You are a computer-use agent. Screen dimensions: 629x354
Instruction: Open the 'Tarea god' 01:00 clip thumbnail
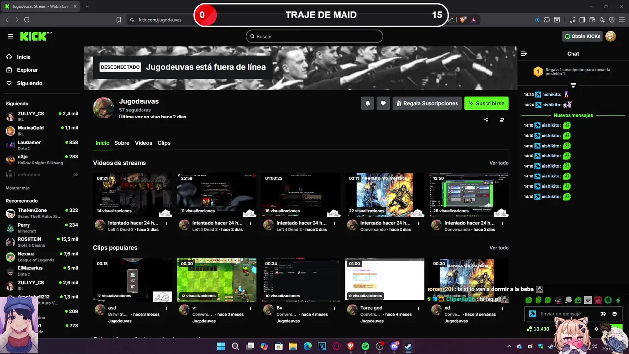coord(385,280)
